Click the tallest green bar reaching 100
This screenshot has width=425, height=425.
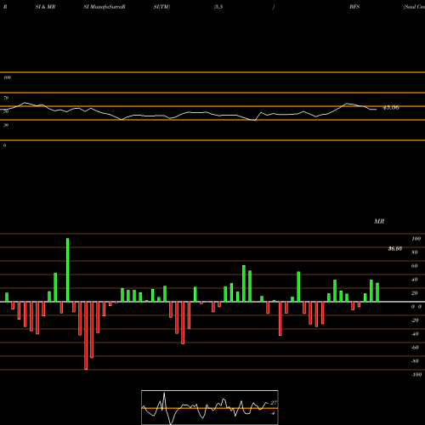tap(67, 269)
